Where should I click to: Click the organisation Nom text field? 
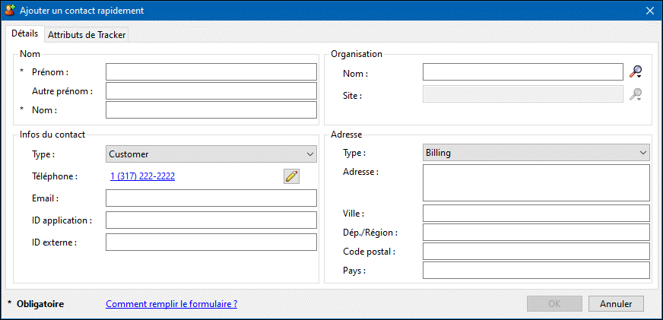tap(522, 72)
